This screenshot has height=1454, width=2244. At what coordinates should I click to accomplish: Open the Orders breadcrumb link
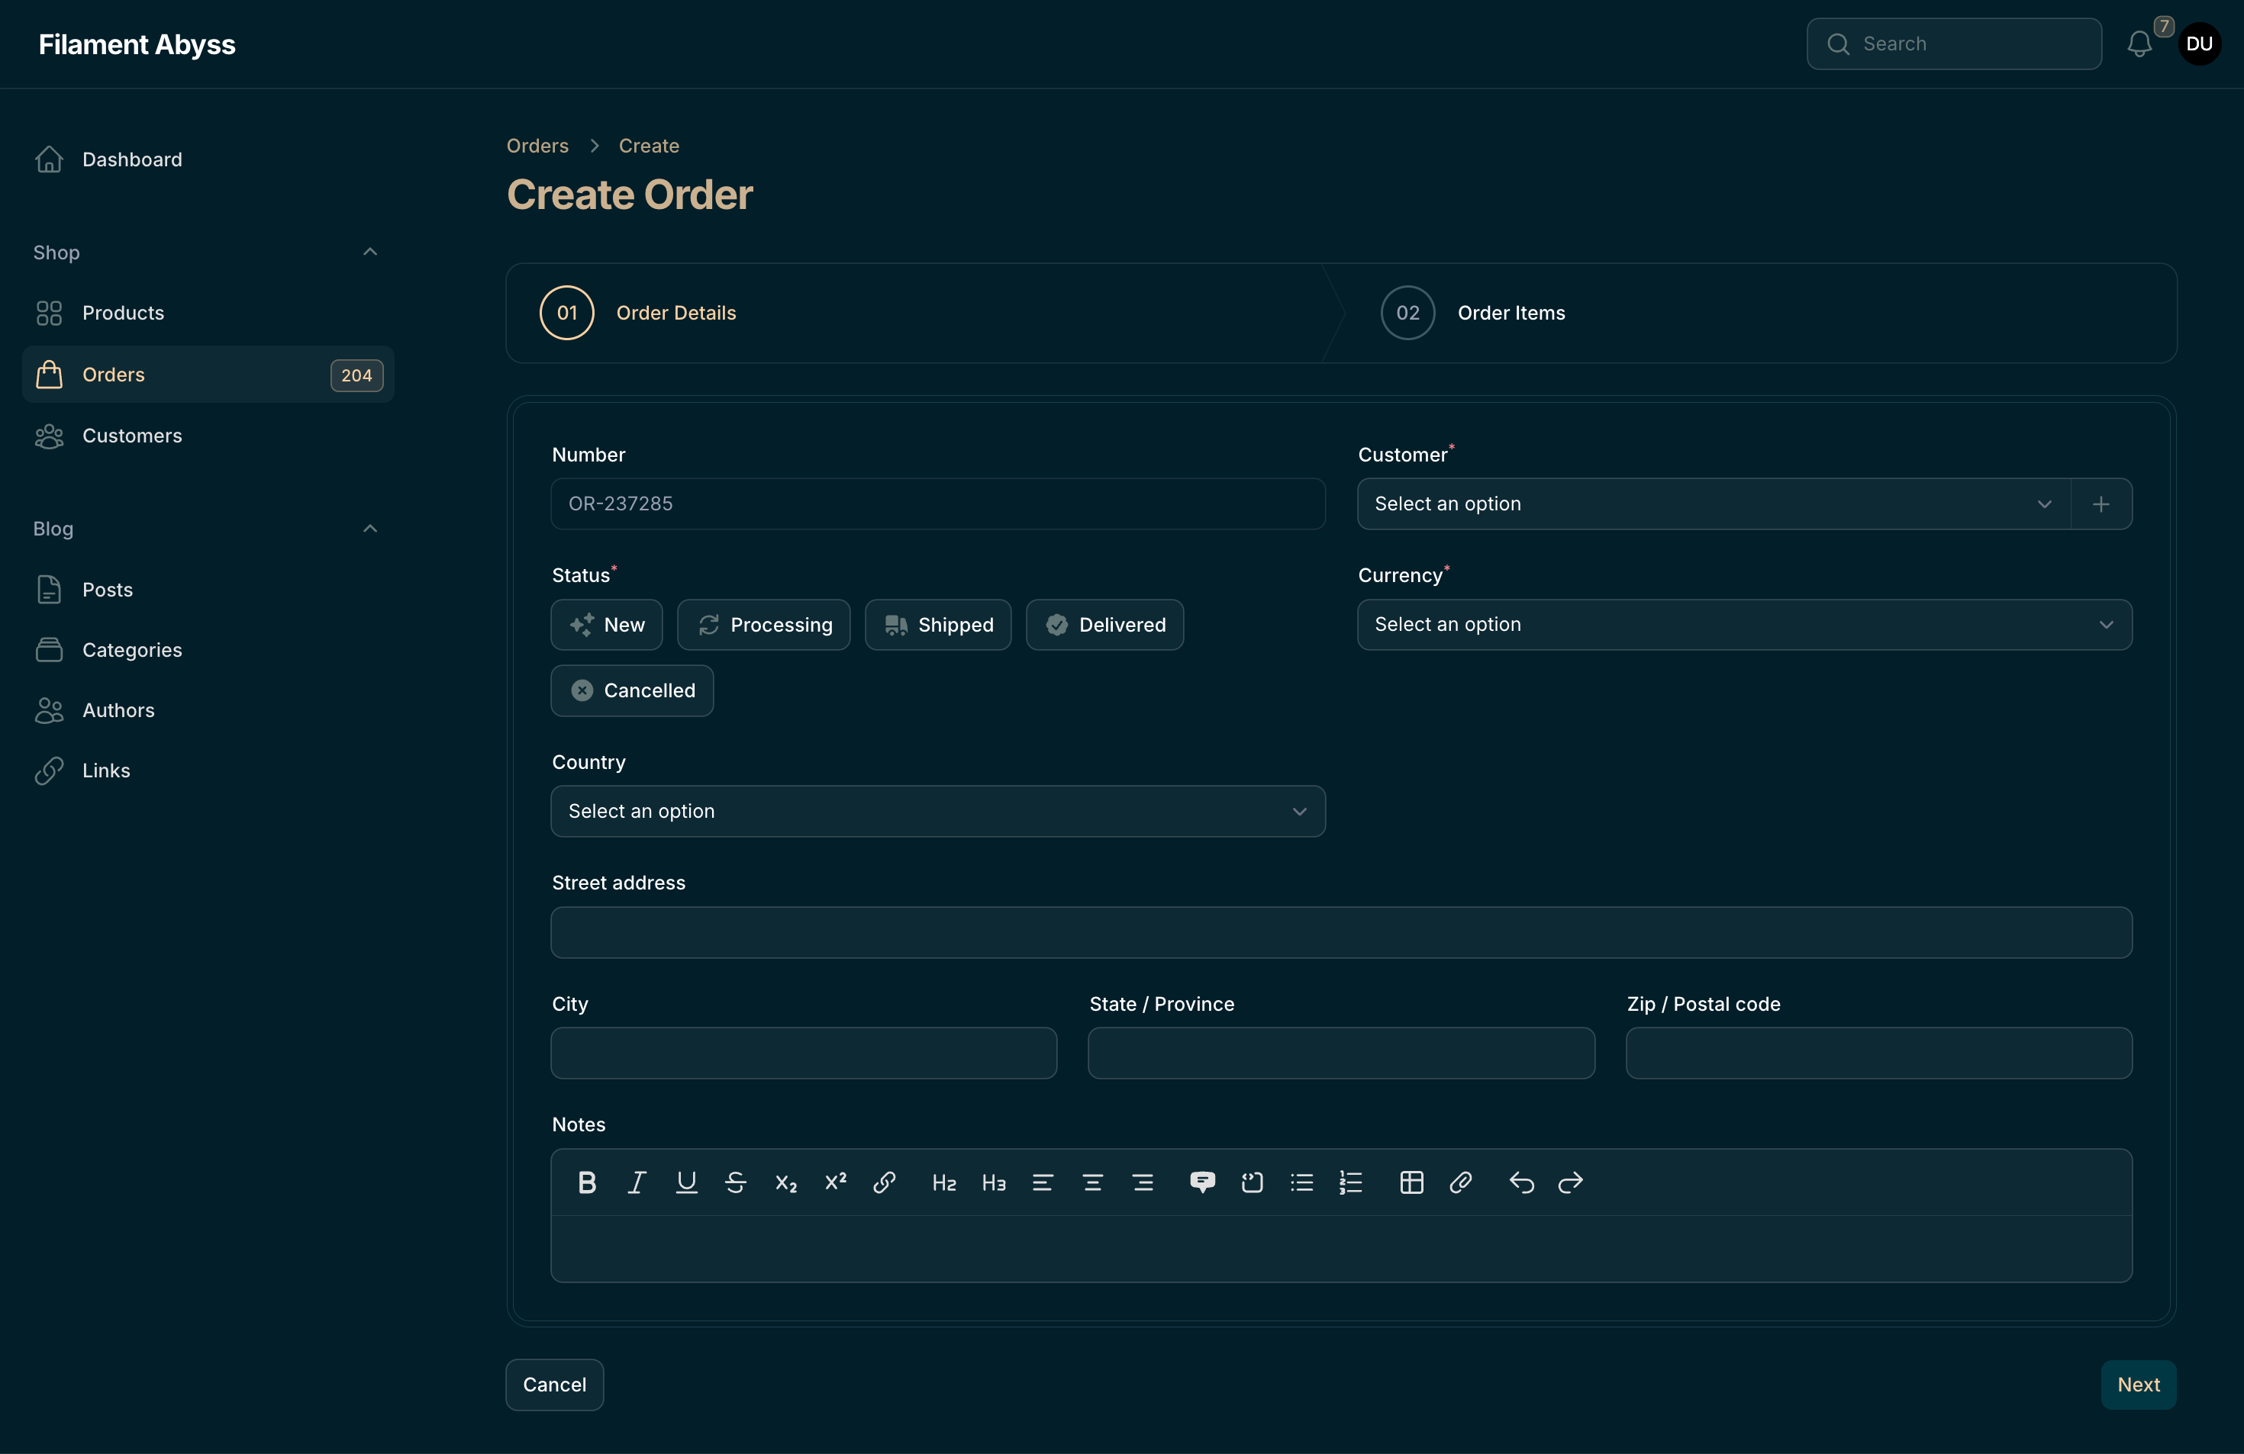click(x=537, y=145)
